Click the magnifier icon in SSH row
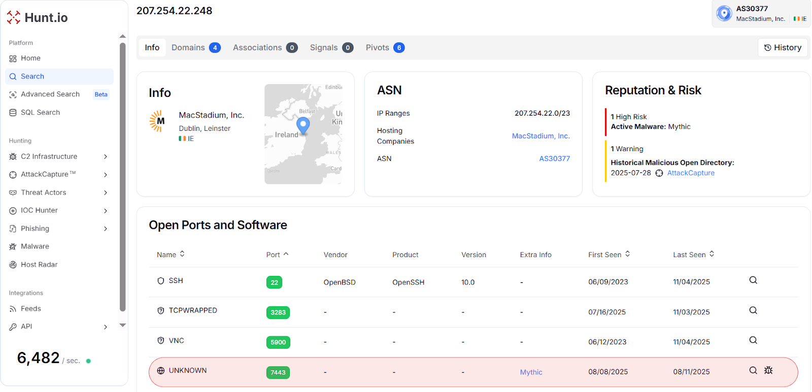The width and height of the screenshot is (812, 392). pyautogui.click(x=753, y=280)
